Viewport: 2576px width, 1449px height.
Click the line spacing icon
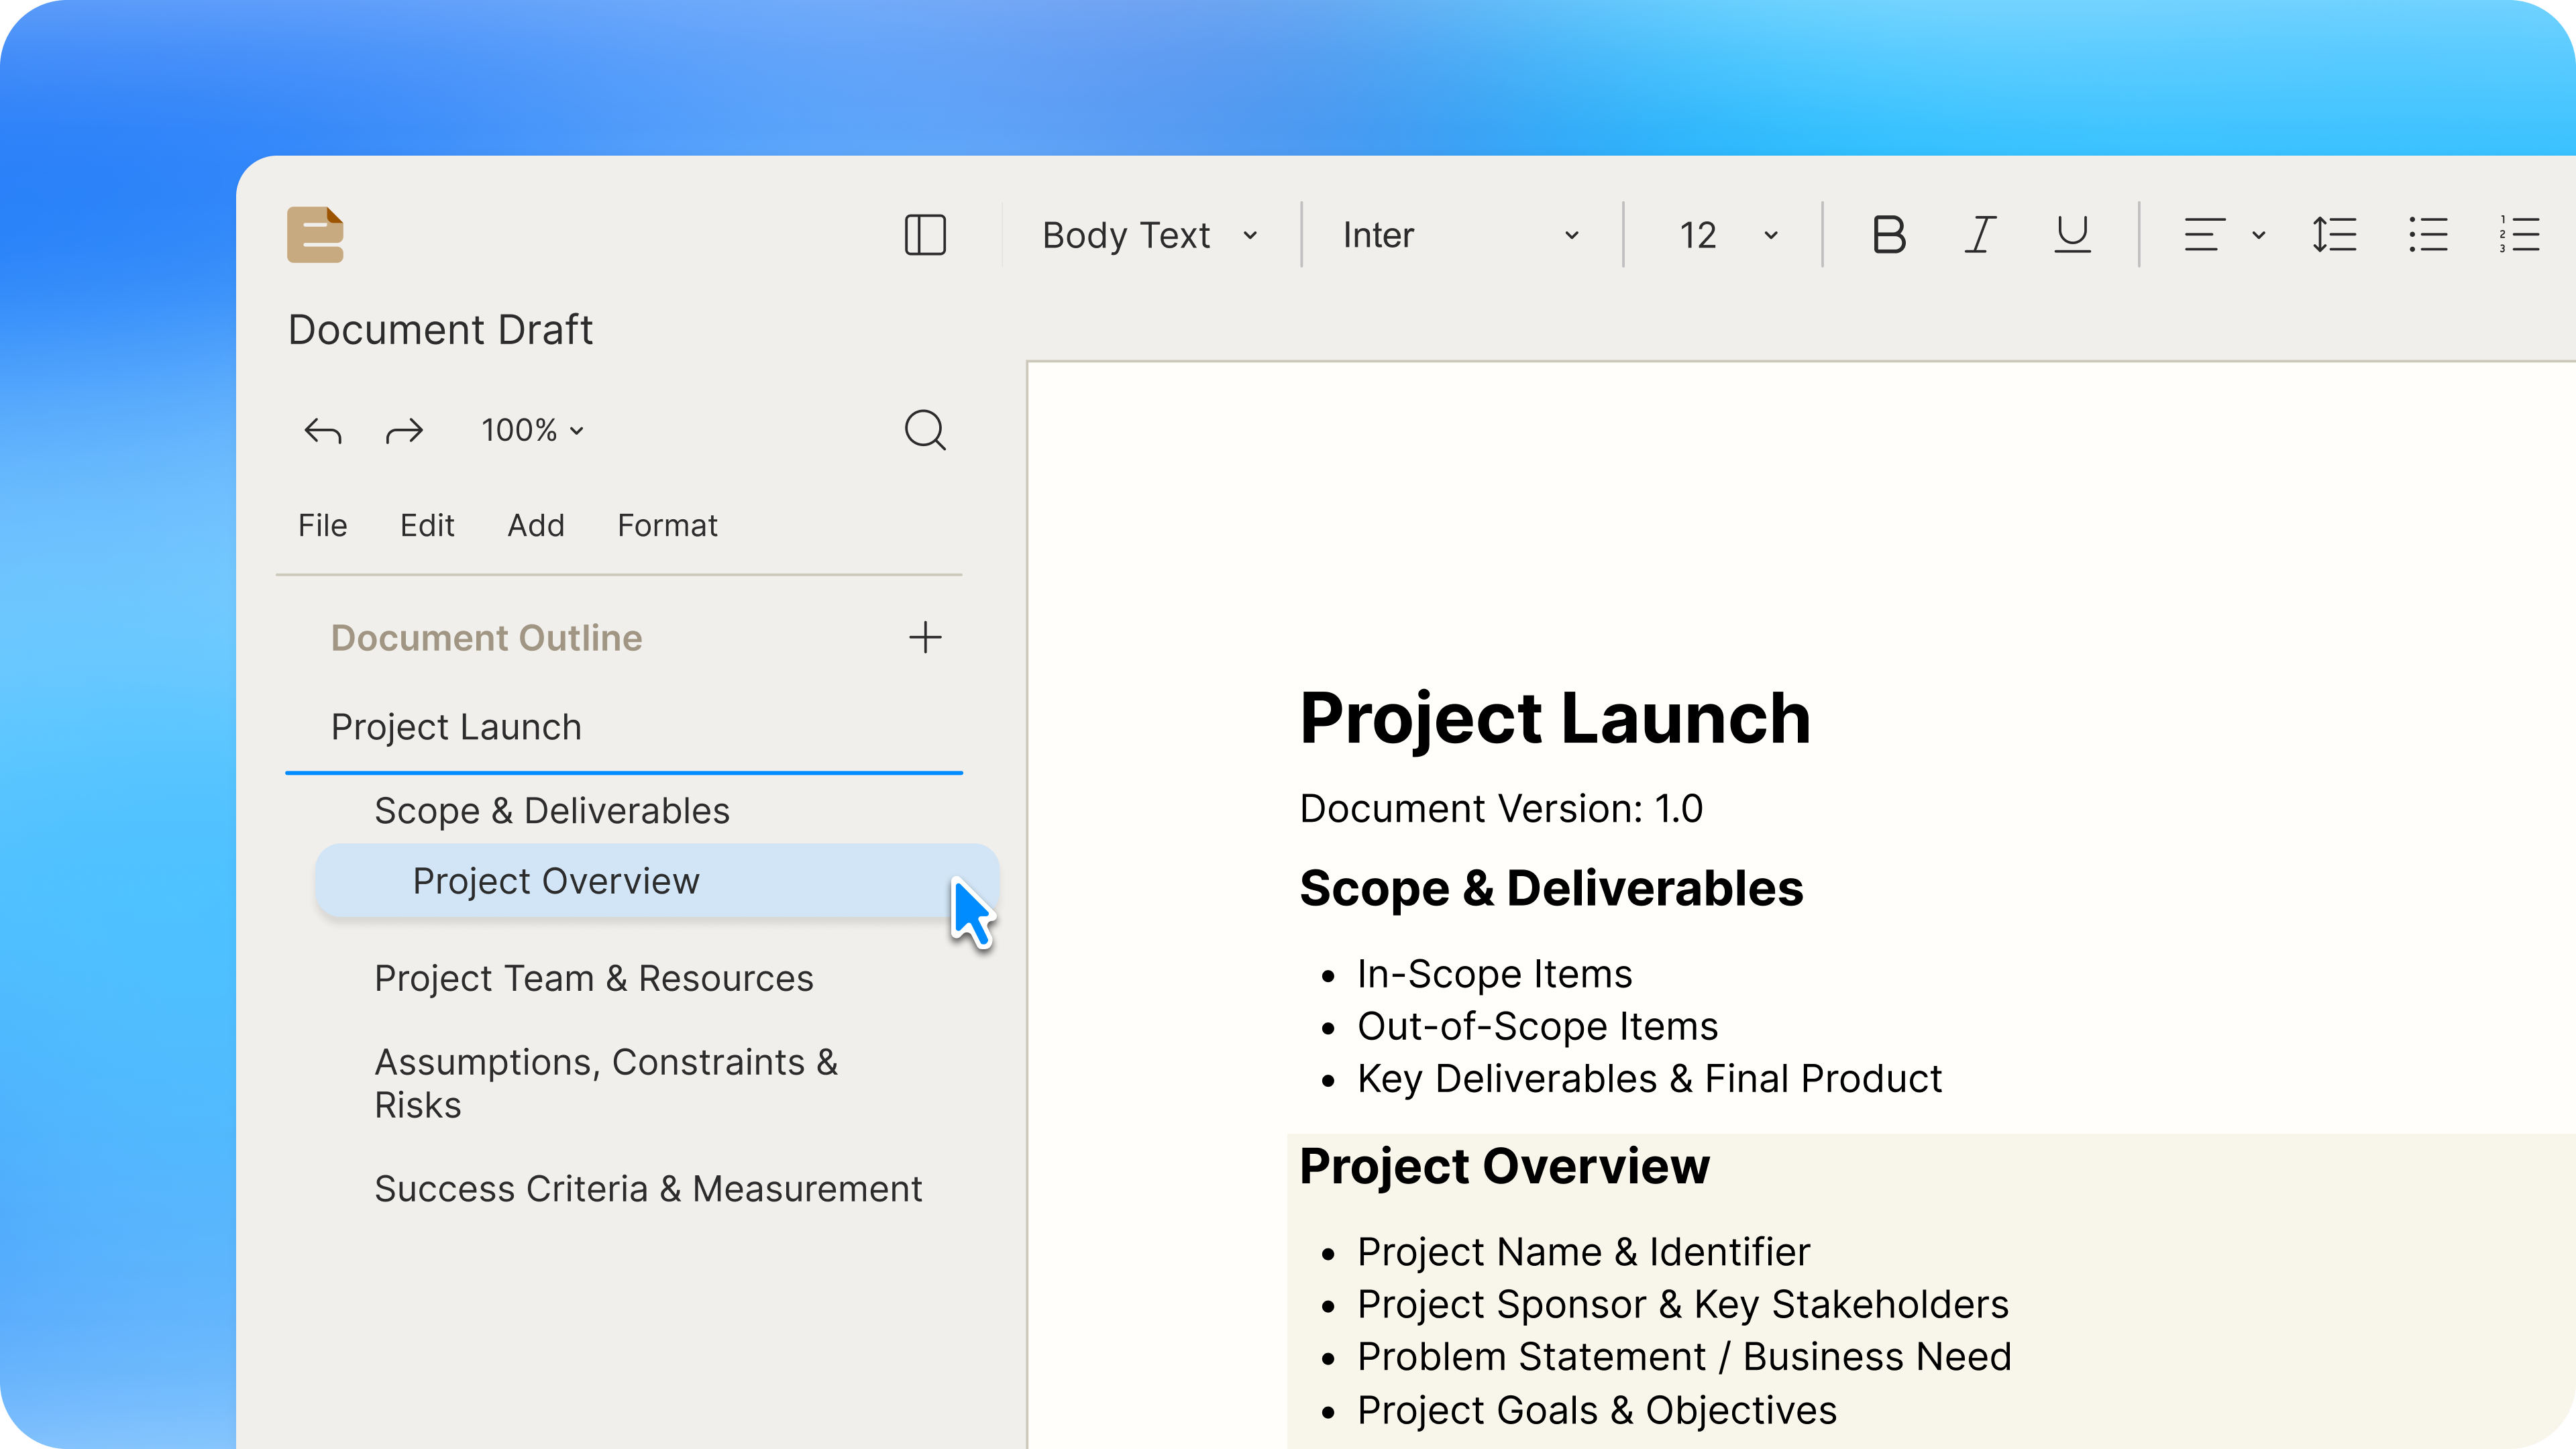[x=2334, y=235]
